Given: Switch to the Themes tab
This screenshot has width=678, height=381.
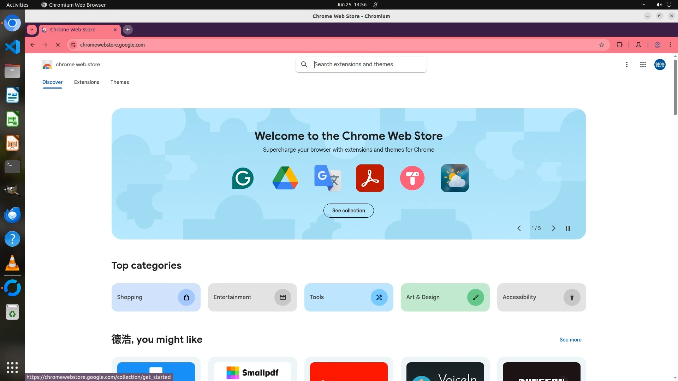Looking at the screenshot, I should point(120,82).
